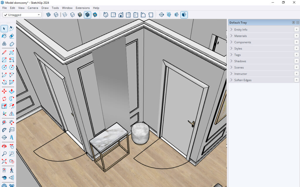
Task: Select the Eraser tool
Action: coord(12,36)
